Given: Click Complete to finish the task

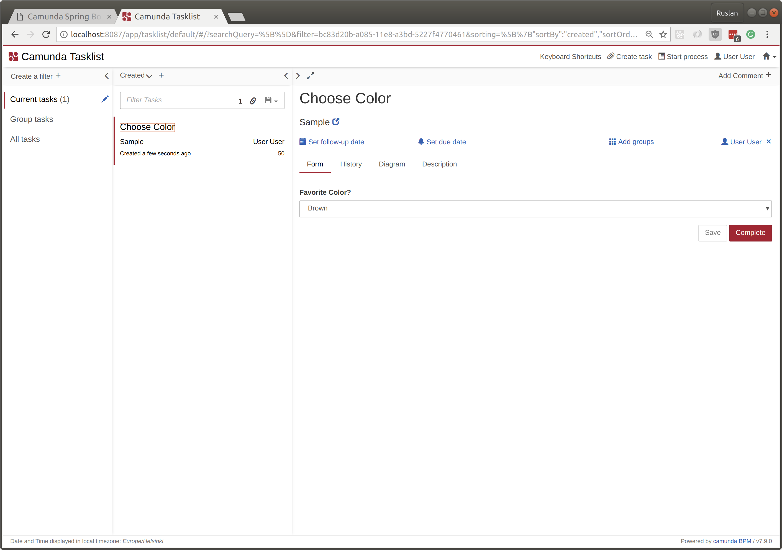Looking at the screenshot, I should [750, 232].
